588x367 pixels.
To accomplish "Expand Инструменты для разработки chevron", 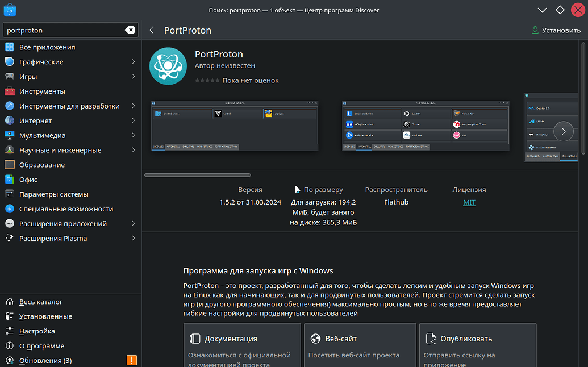I will 133,106.
